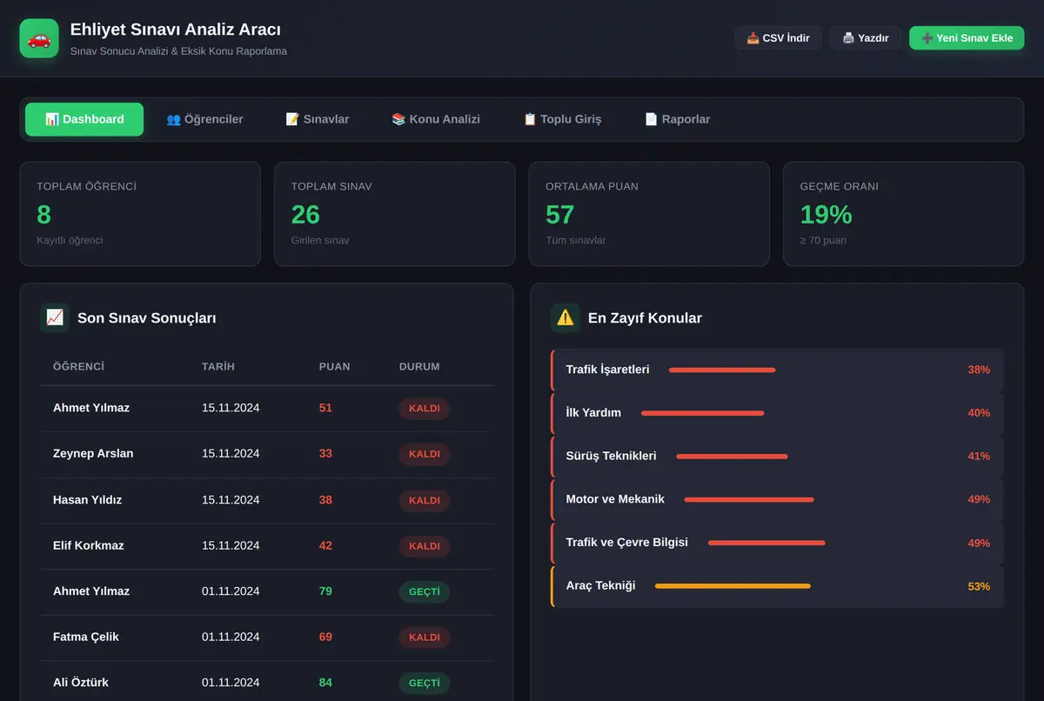Click the Trafik ve Çevre Bilgisi topic label

click(x=627, y=543)
